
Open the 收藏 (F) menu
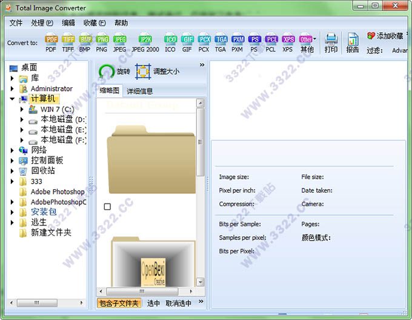click(95, 23)
